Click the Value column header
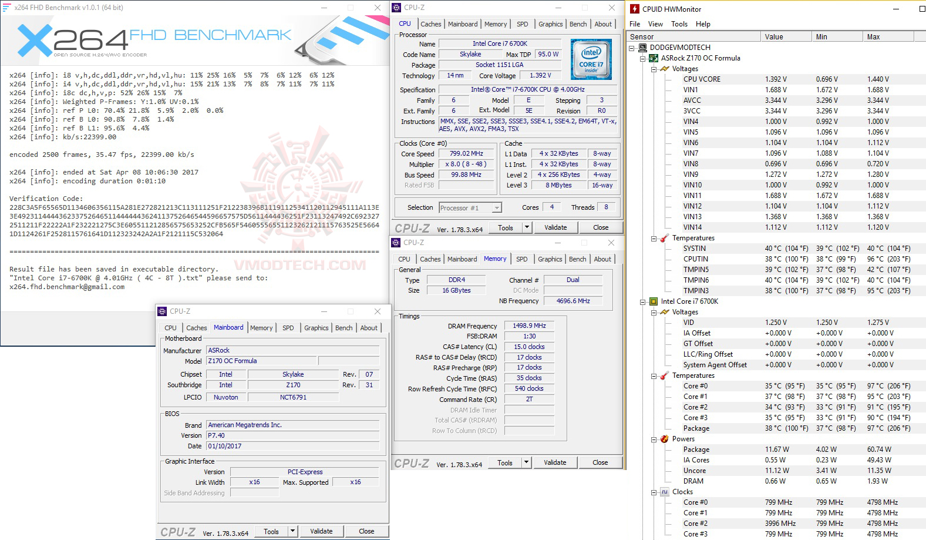 (786, 36)
